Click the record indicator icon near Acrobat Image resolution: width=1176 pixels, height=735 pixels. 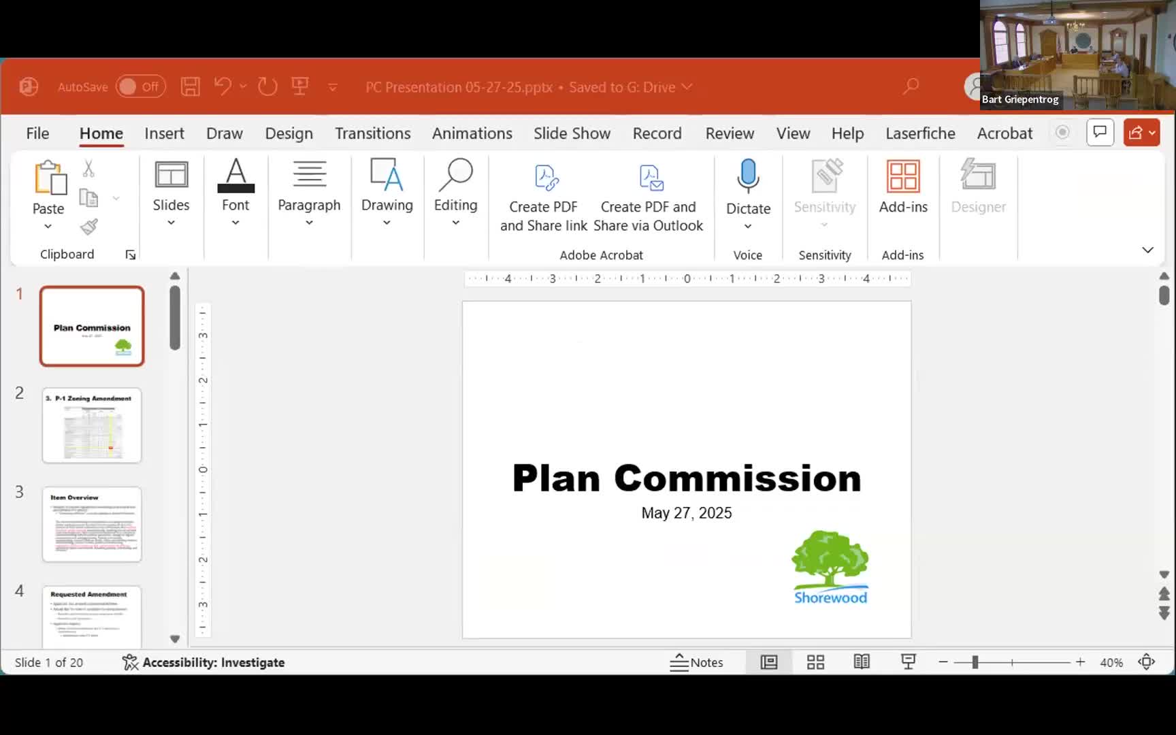(1062, 133)
